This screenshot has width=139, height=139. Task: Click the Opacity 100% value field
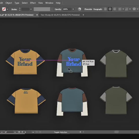point(67,9)
